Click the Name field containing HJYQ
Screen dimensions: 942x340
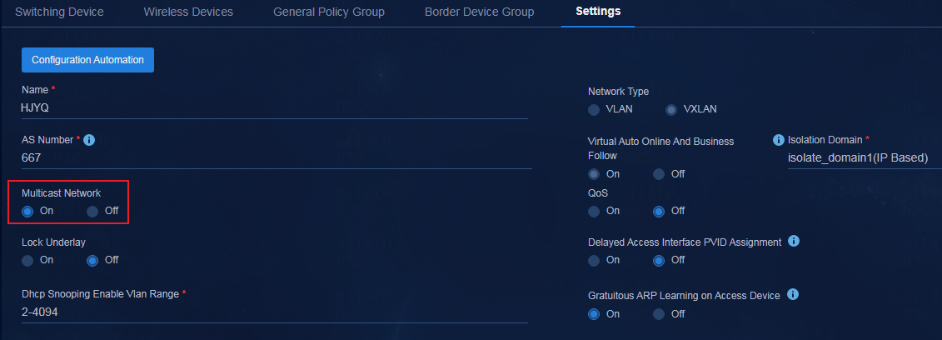coord(275,108)
